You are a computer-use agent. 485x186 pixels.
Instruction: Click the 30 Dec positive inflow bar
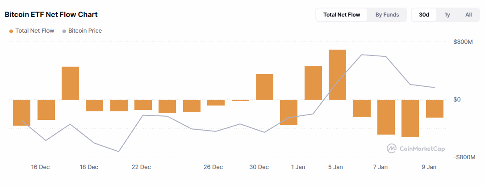pos(264,87)
